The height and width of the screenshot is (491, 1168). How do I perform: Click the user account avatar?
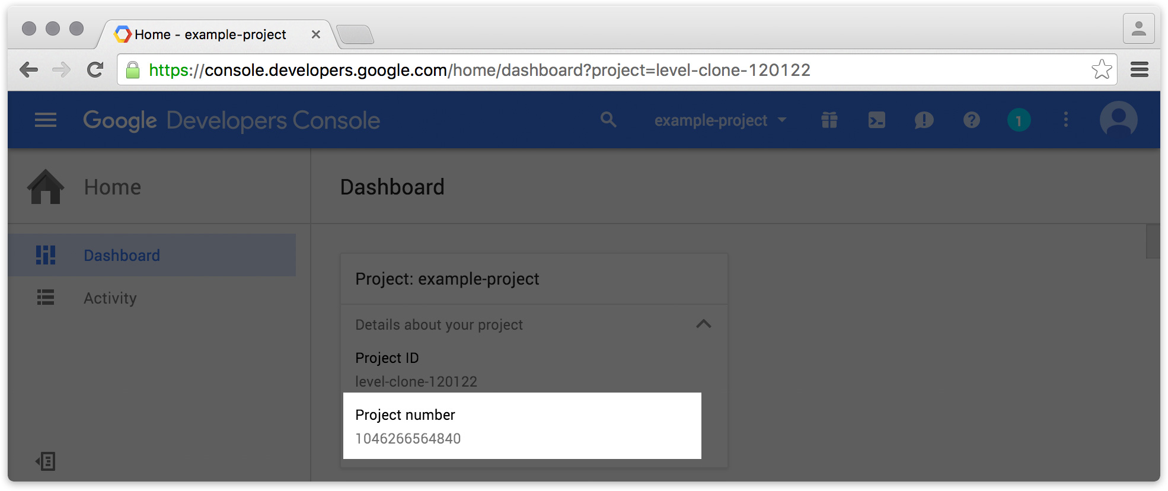click(1118, 120)
